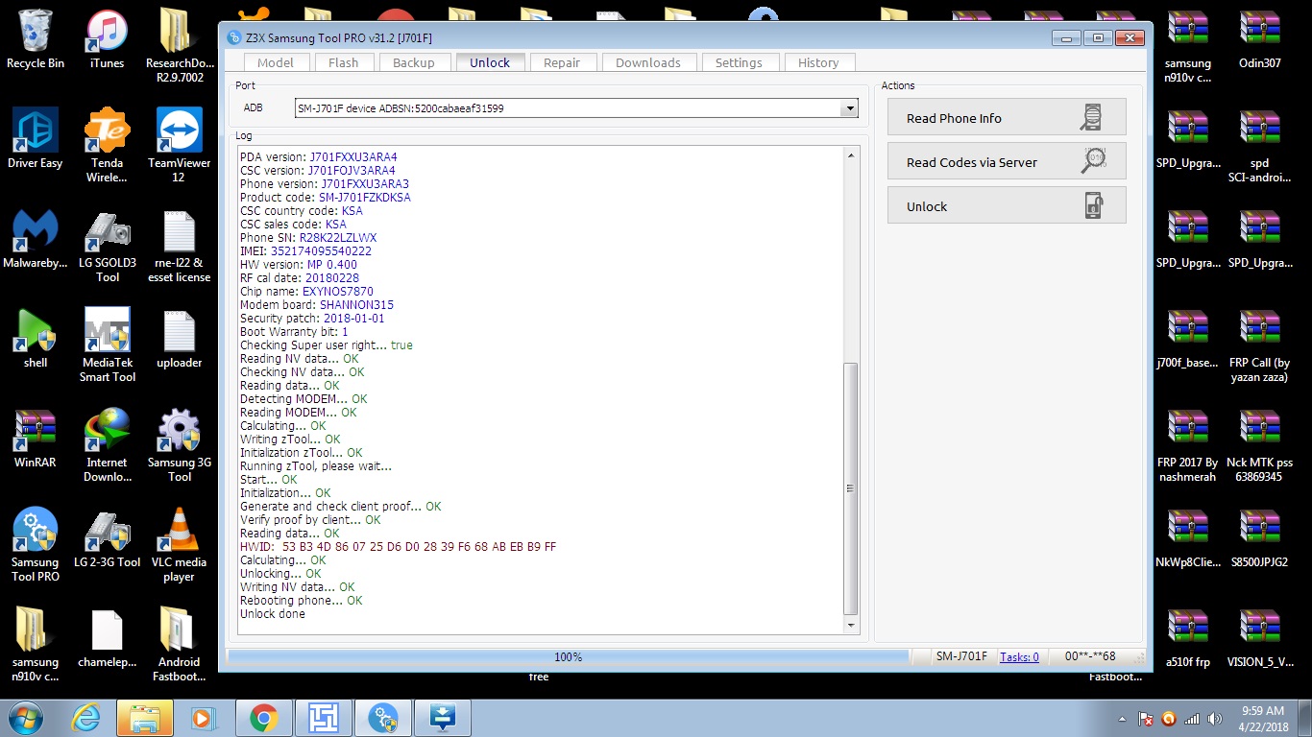
Task: View the History tab
Action: click(x=818, y=62)
